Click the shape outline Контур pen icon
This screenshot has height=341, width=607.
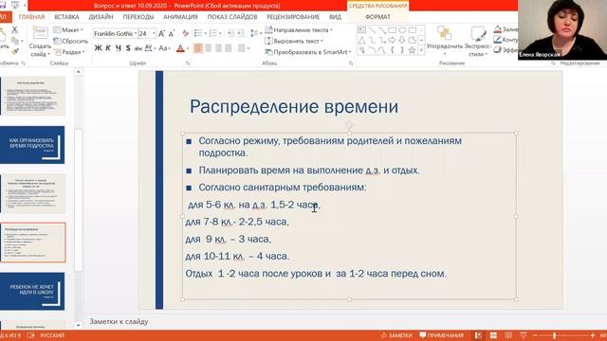point(497,40)
